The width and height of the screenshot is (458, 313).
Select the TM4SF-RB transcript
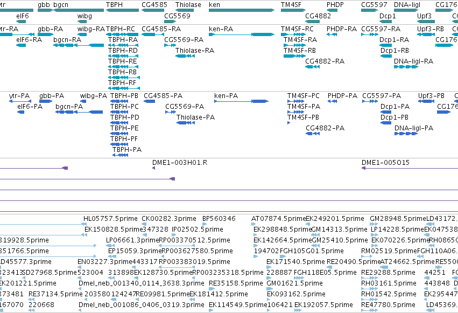click(294, 56)
